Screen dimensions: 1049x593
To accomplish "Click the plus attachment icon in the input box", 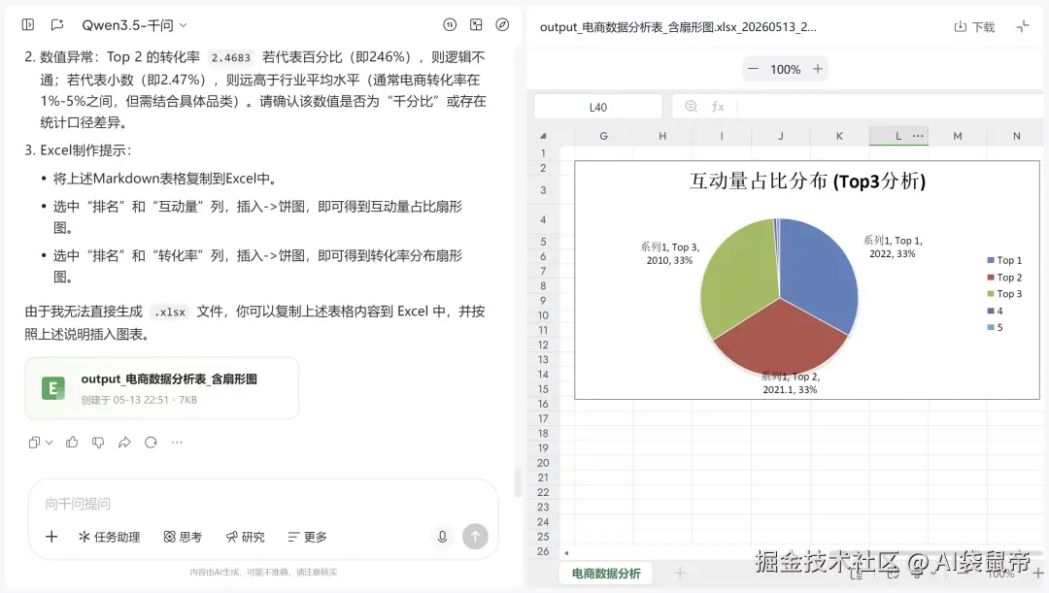I will tap(51, 536).
